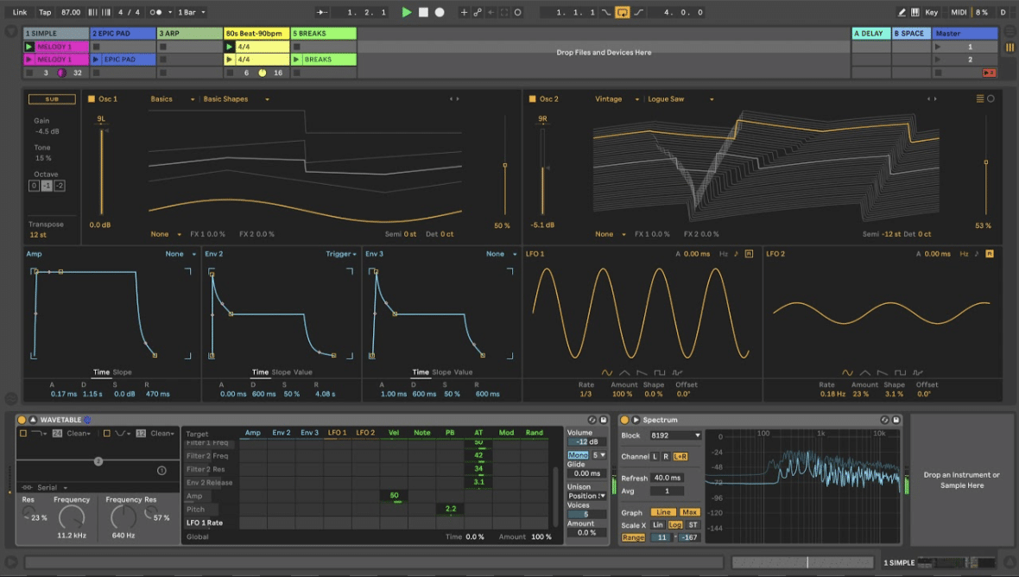Image resolution: width=1019 pixels, height=577 pixels.
Task: Click the punch-out switch icon
Action: point(638,12)
